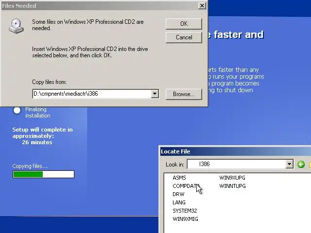Click OK in Files Needed dialog
Screen dimensions: 311x233
tap(184, 24)
